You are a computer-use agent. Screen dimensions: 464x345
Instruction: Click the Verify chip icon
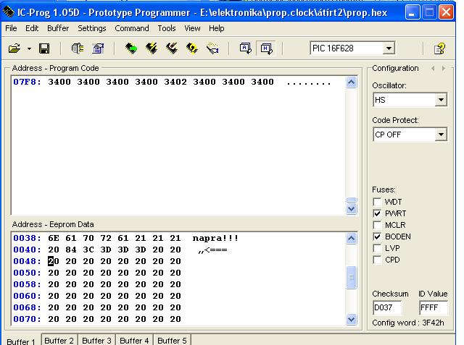pyautogui.click(x=212, y=48)
